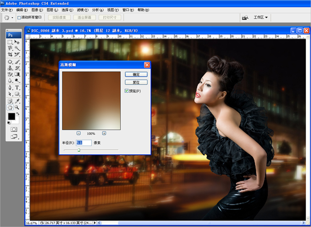This screenshot has width=311, height=227.
Task: Click the foreground black color swatch
Action: tap(12, 116)
